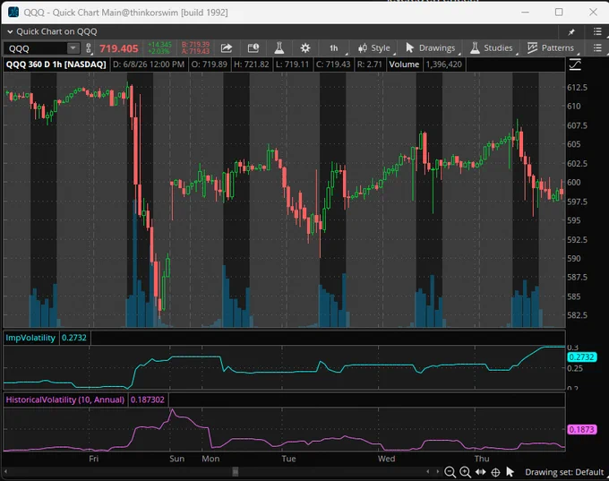Open the chart alerts/events icon
The image size is (609, 481).
click(253, 48)
